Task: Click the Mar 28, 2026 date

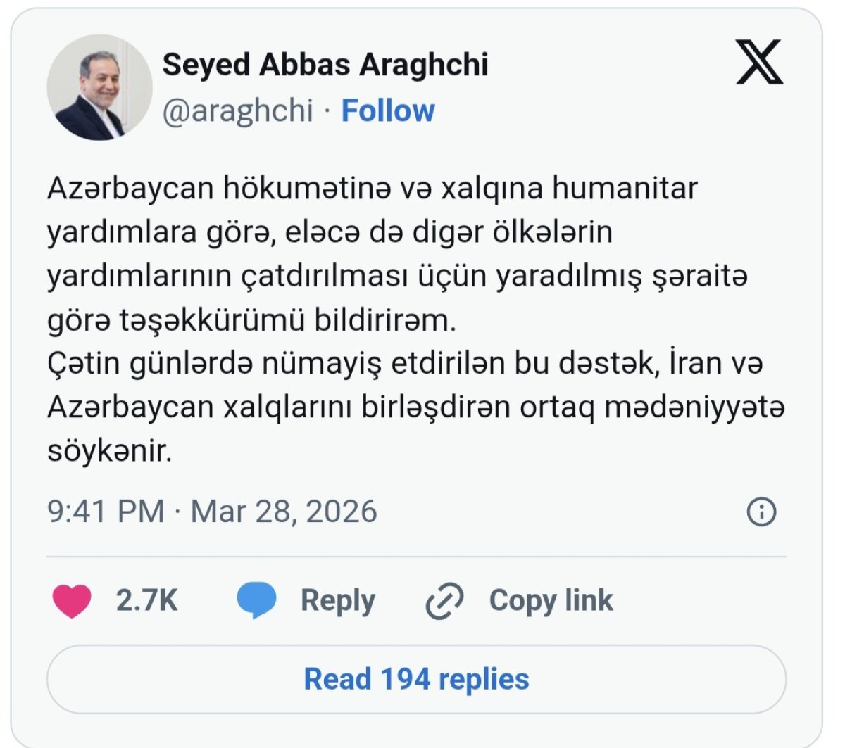Action: click(x=284, y=512)
